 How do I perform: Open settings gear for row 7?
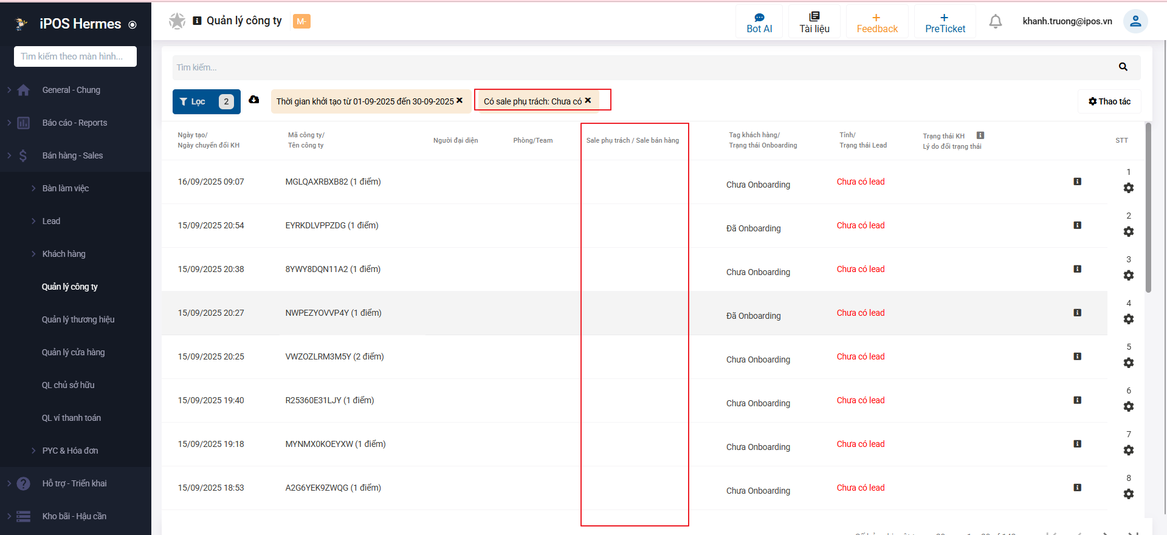tap(1129, 451)
